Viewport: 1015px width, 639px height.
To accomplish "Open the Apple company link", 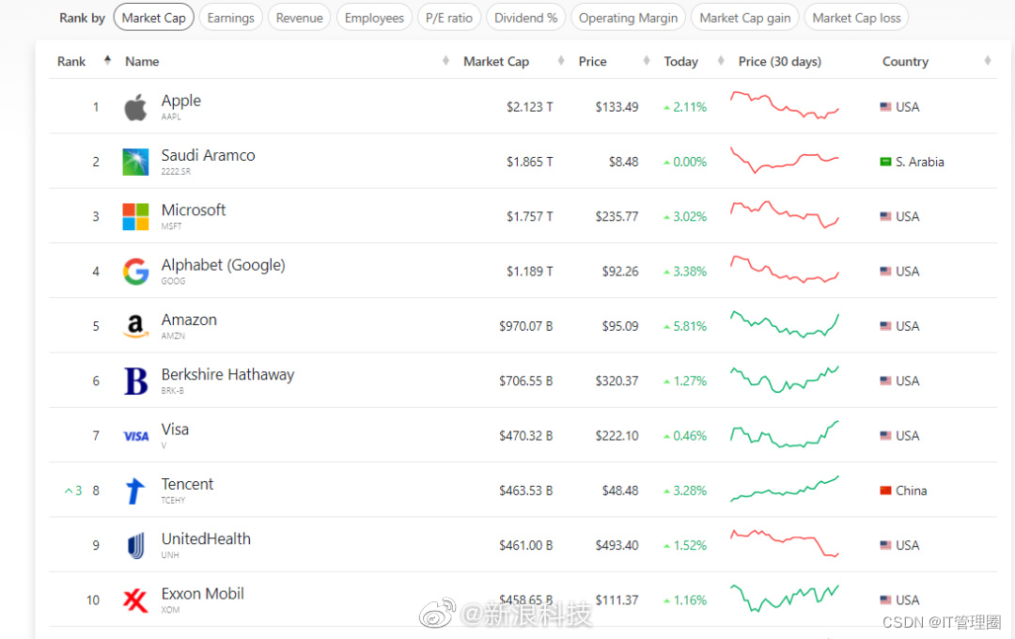I will [181, 101].
